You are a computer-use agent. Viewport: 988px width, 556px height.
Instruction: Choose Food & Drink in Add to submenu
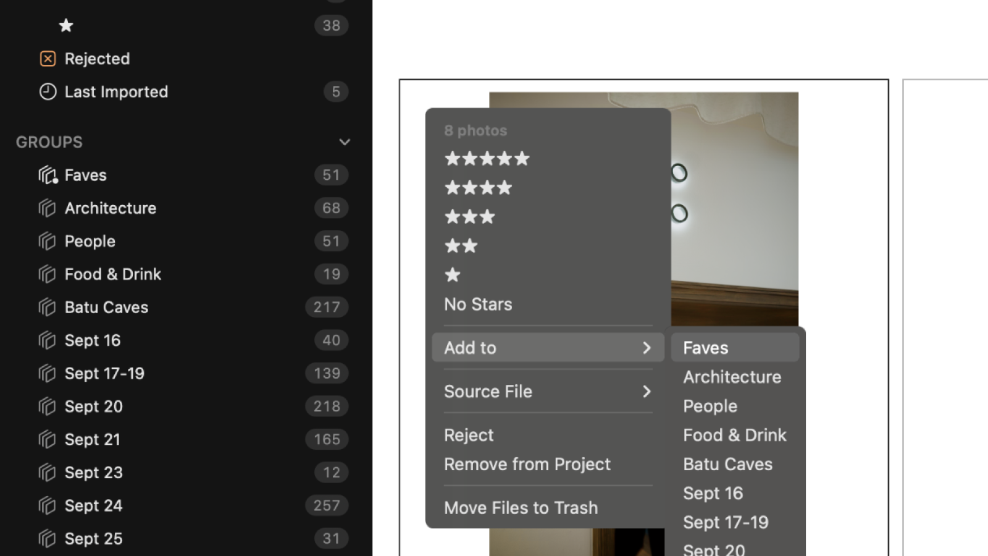coord(735,435)
